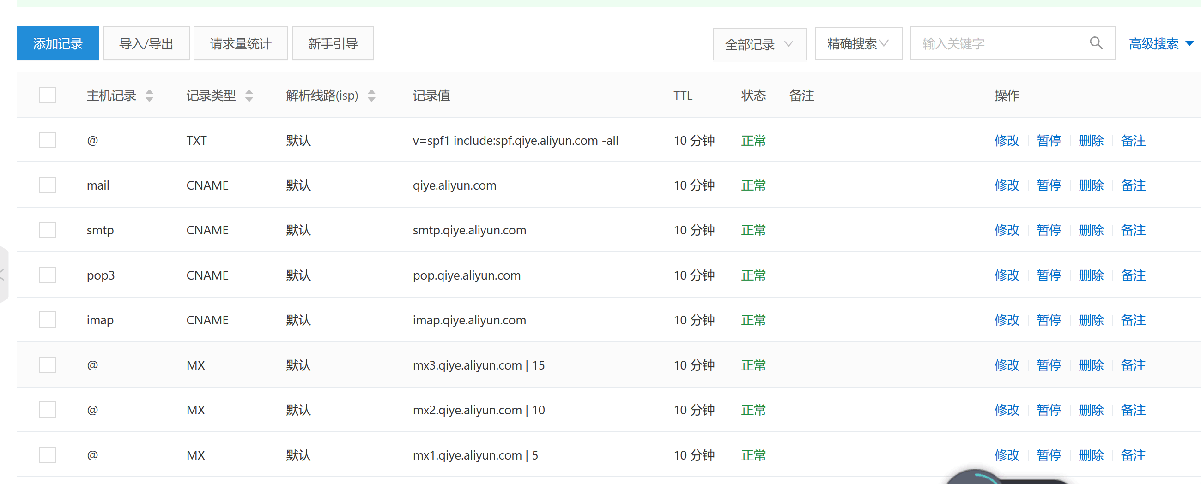Click 暂停 for the mx3 record
This screenshot has height=484, width=1201.
coord(1049,365)
